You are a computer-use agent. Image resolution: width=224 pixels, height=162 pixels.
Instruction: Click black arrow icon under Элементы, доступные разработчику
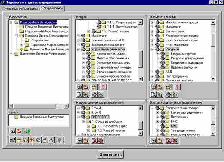pos(153,140)
